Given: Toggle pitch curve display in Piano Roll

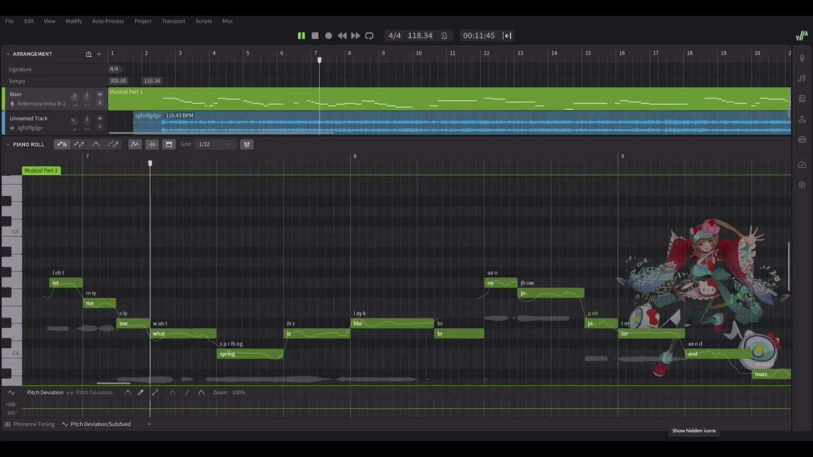Looking at the screenshot, I should click(x=135, y=144).
